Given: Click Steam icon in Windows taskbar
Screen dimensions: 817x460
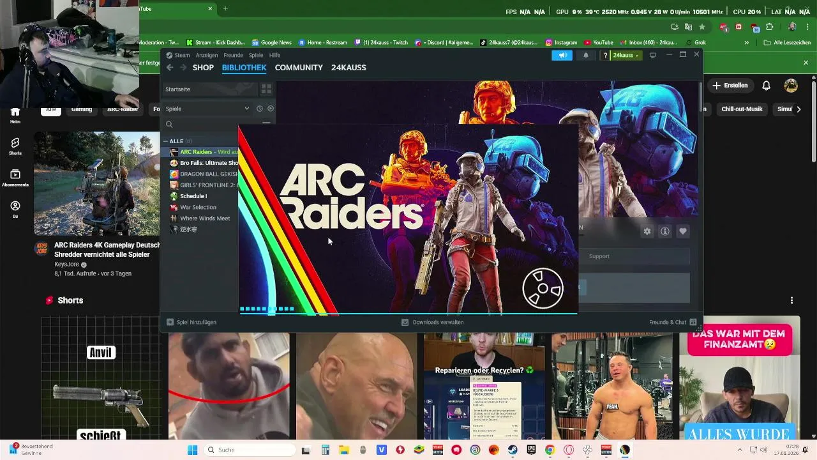Looking at the screenshot, I should 513,450.
